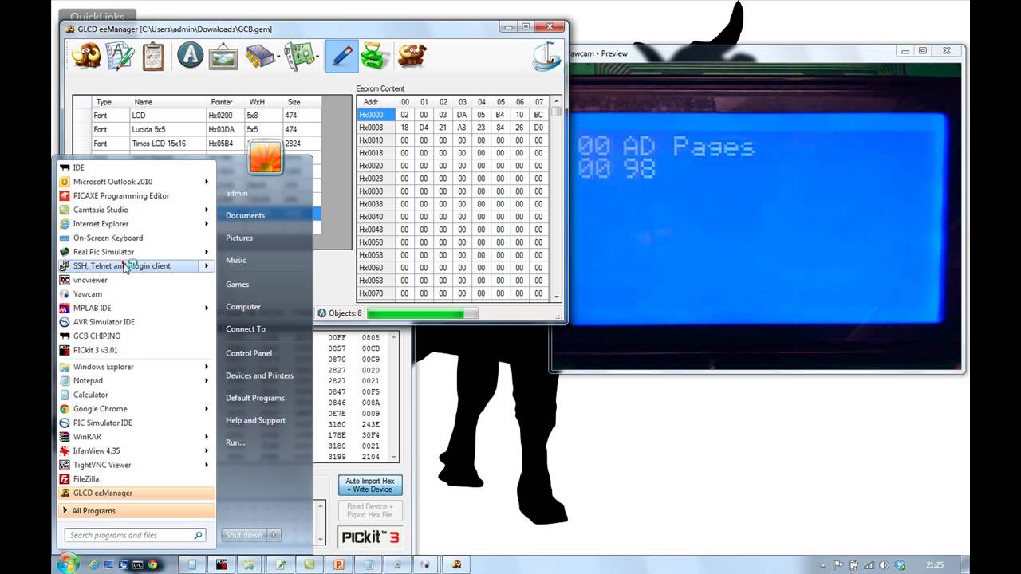The height and width of the screenshot is (574, 1021).
Task: Open PICkit 3 v3.01 from Start menu
Action: (x=136, y=350)
